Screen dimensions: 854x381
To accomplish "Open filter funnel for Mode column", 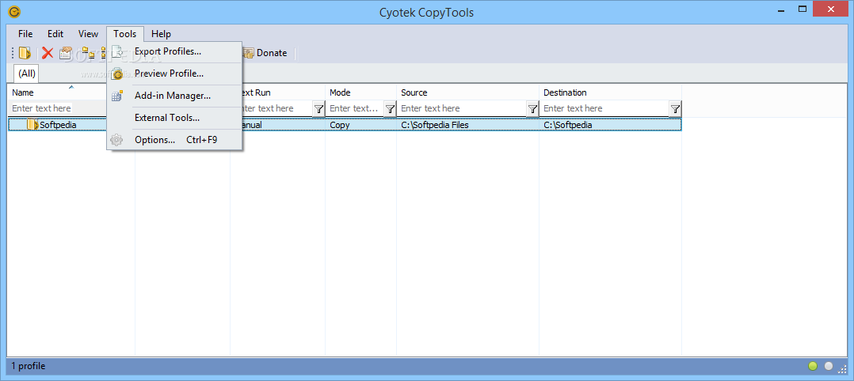I will click(x=390, y=109).
